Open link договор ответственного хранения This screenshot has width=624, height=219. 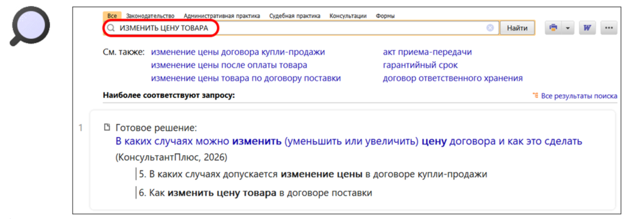(x=453, y=78)
